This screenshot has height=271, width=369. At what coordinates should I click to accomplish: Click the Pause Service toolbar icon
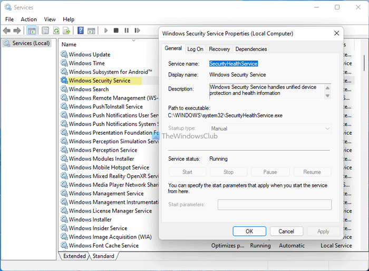127,31
